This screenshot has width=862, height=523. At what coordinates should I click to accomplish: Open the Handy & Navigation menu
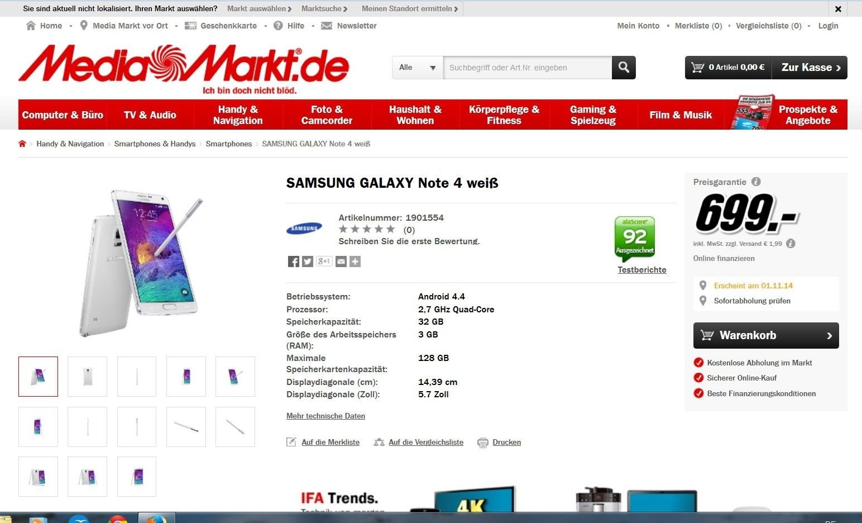[238, 115]
